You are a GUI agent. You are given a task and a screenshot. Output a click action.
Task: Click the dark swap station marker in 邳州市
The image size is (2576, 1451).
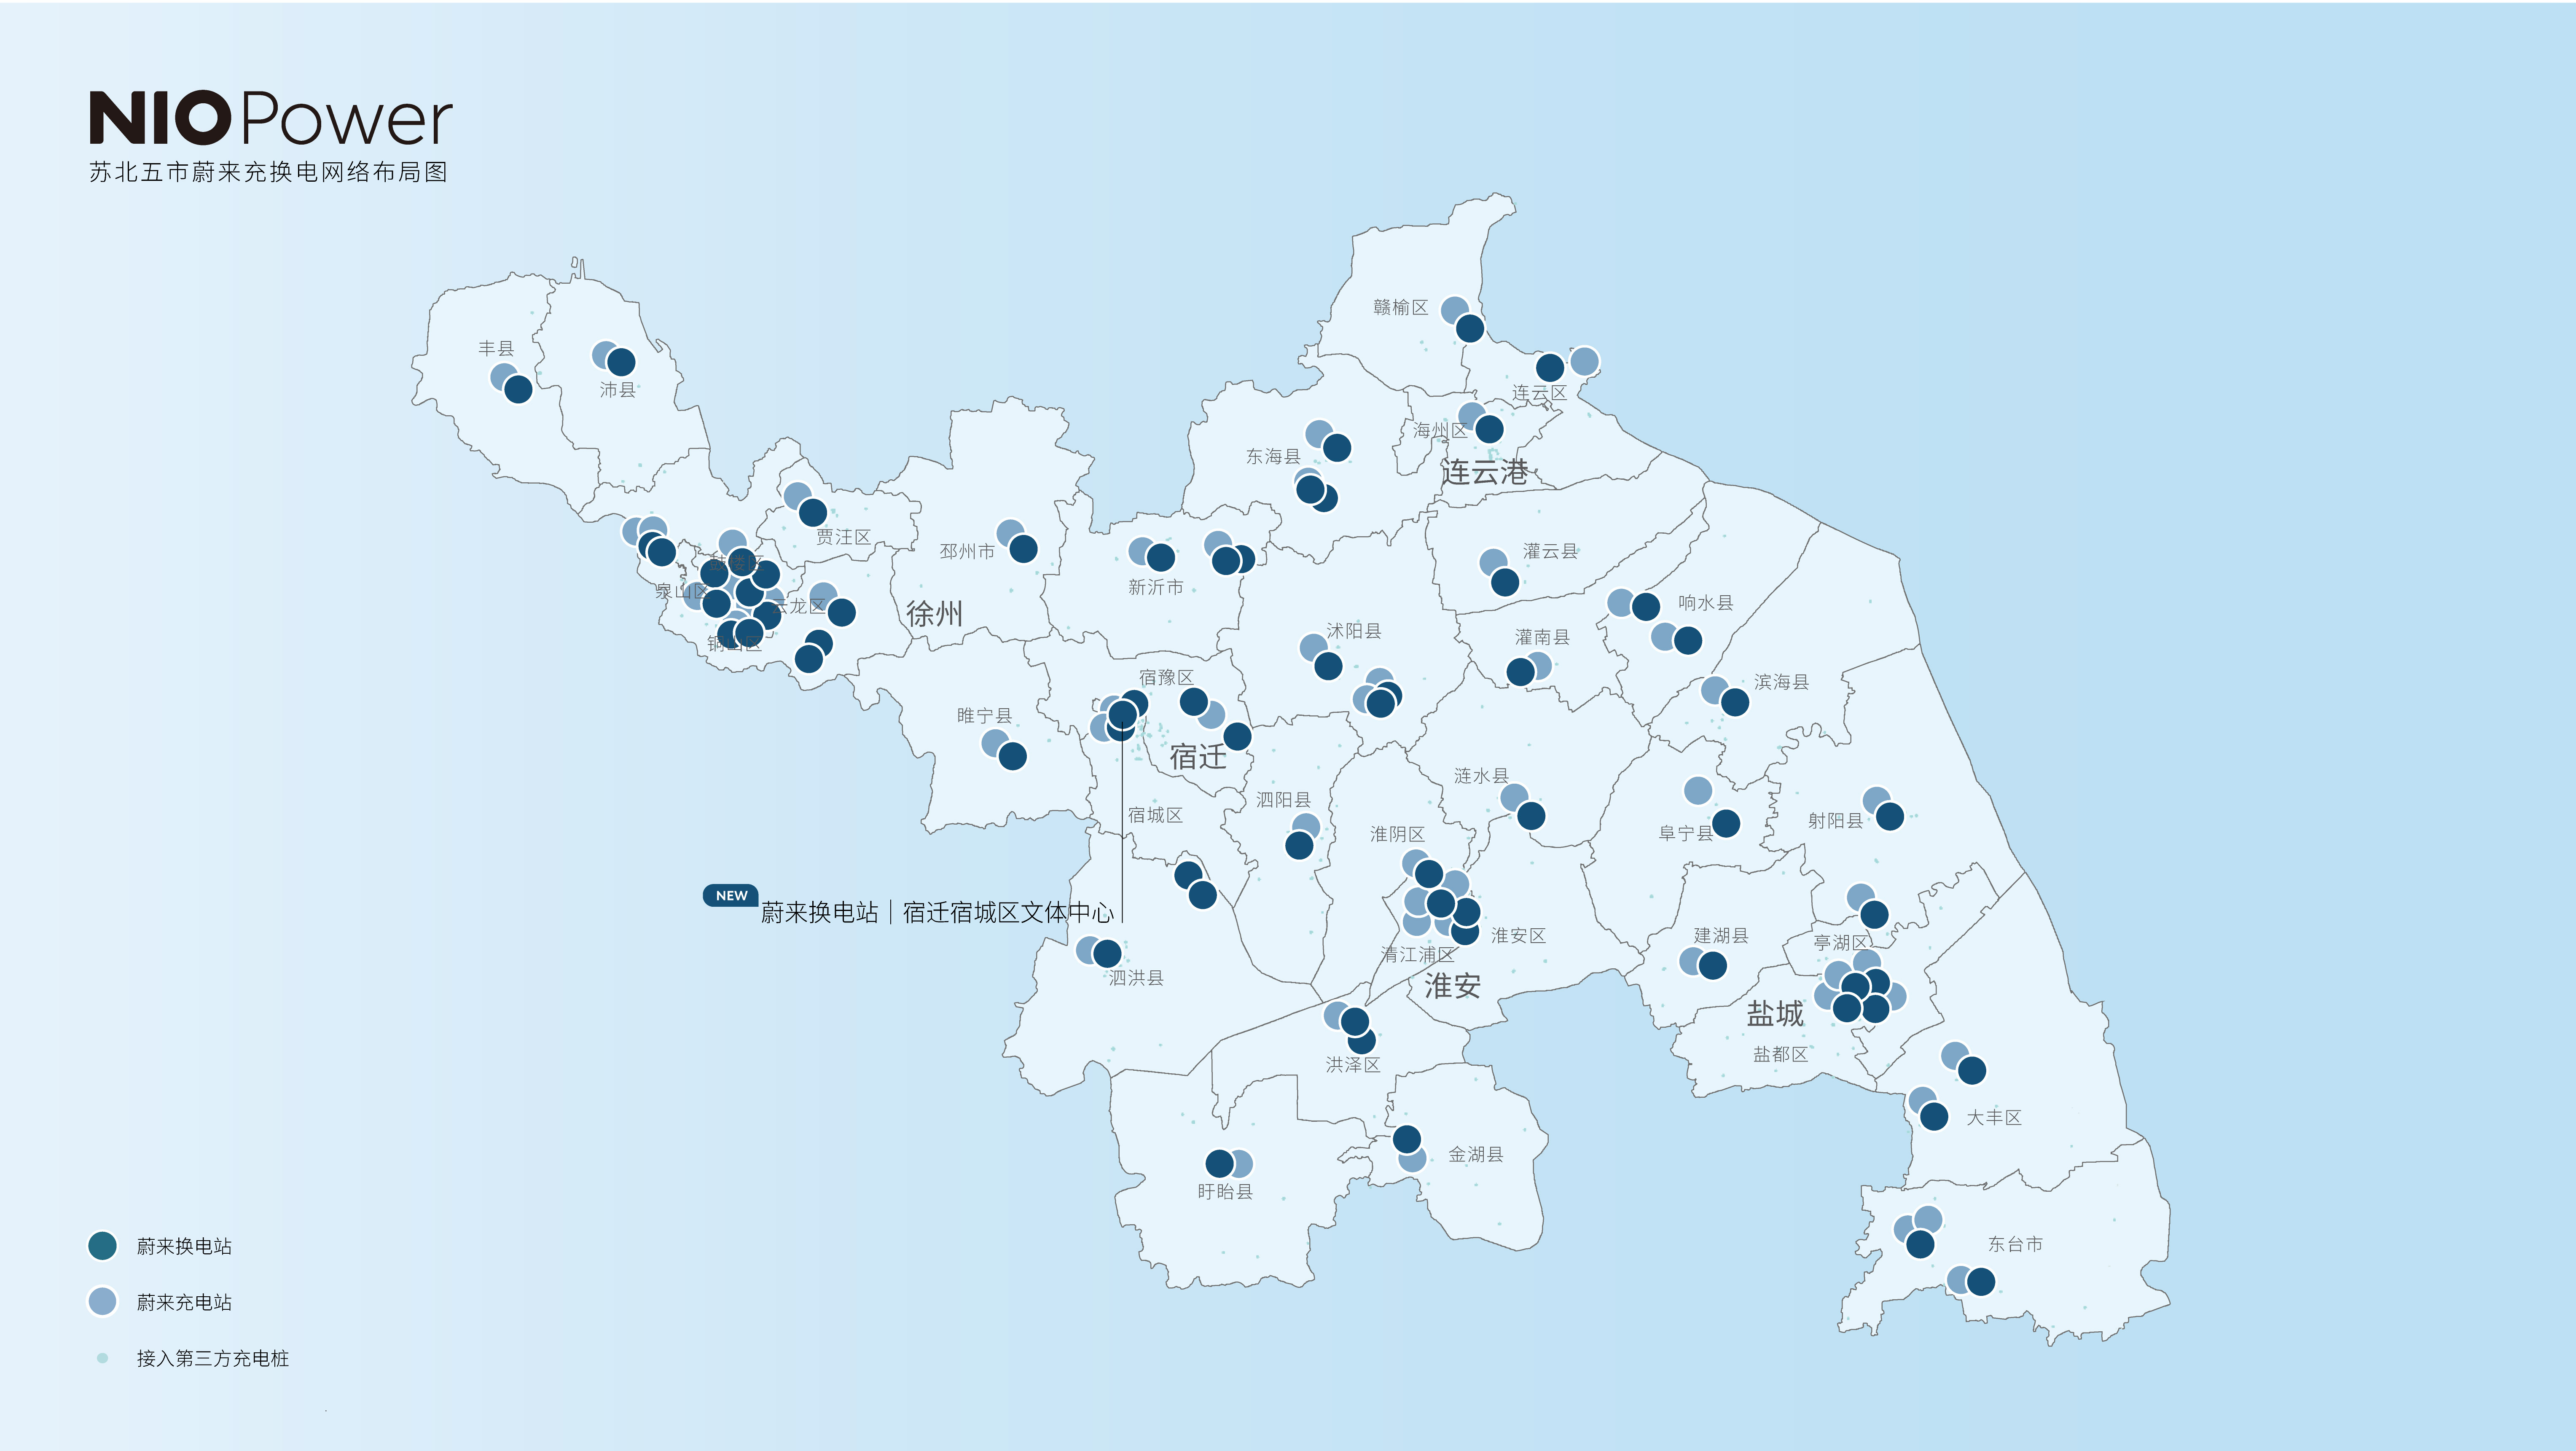point(1023,548)
